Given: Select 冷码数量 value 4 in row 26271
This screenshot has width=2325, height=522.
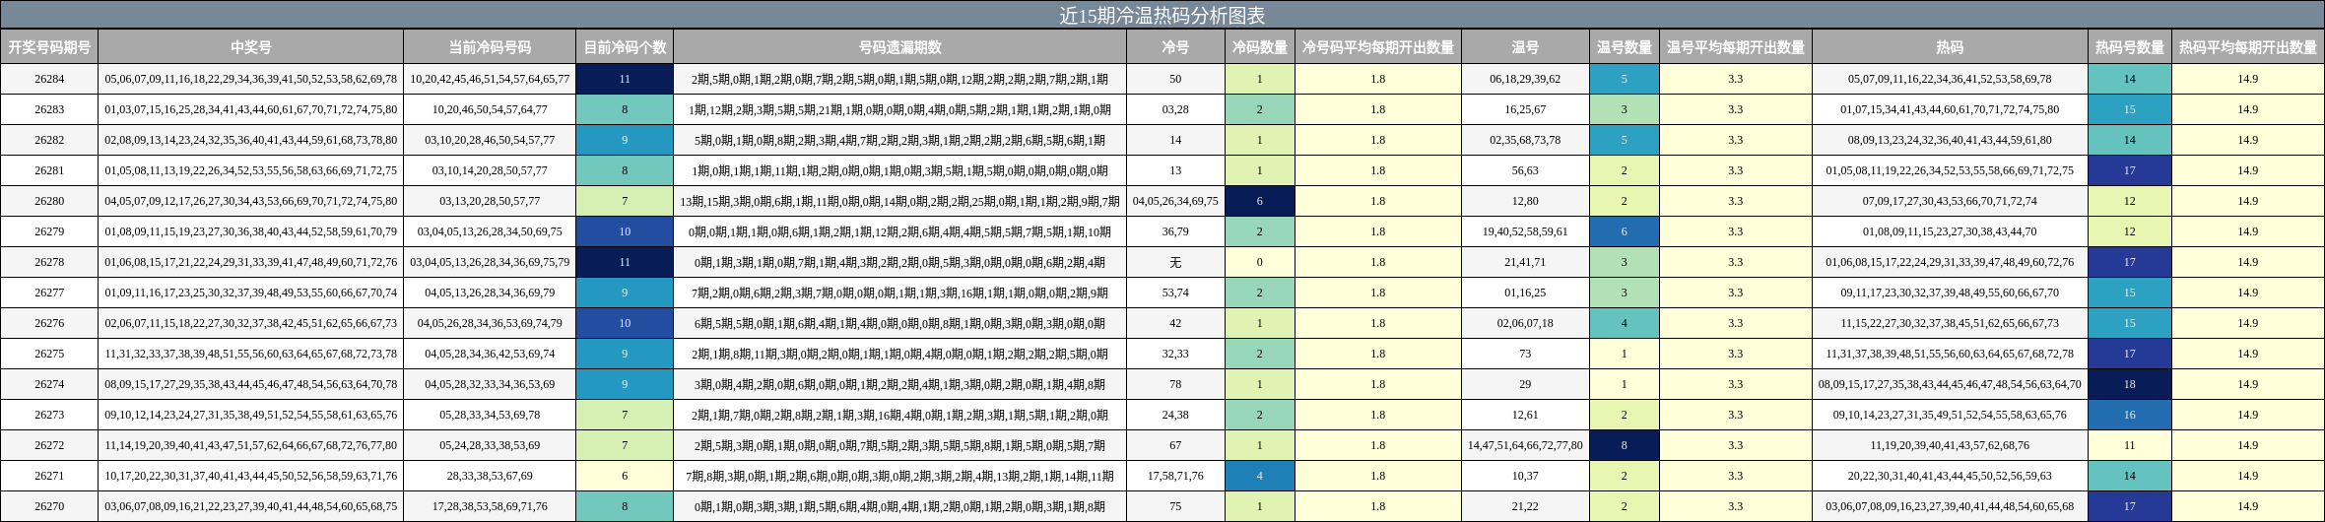Looking at the screenshot, I should click(x=1259, y=476).
